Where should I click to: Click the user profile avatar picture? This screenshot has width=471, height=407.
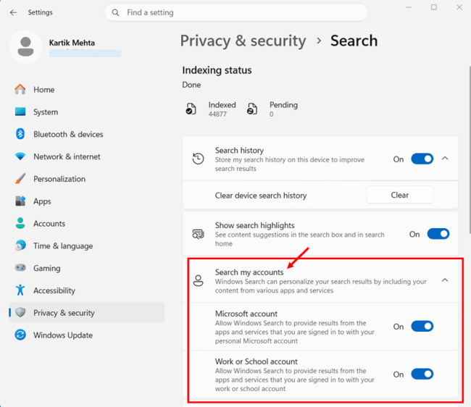pos(26,46)
